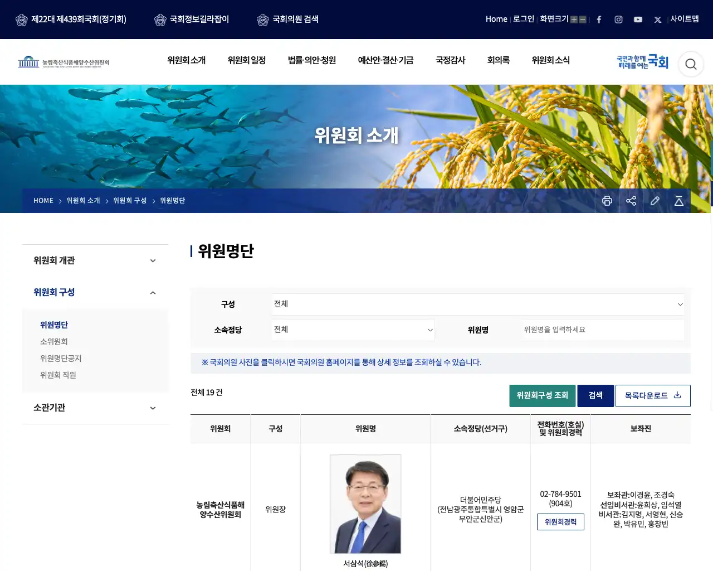Click the photo of 서삼석
Screen dimensions: 713x571
coord(365,504)
